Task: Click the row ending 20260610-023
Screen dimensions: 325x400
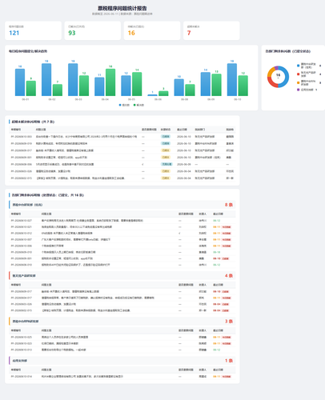Action: [122, 343]
